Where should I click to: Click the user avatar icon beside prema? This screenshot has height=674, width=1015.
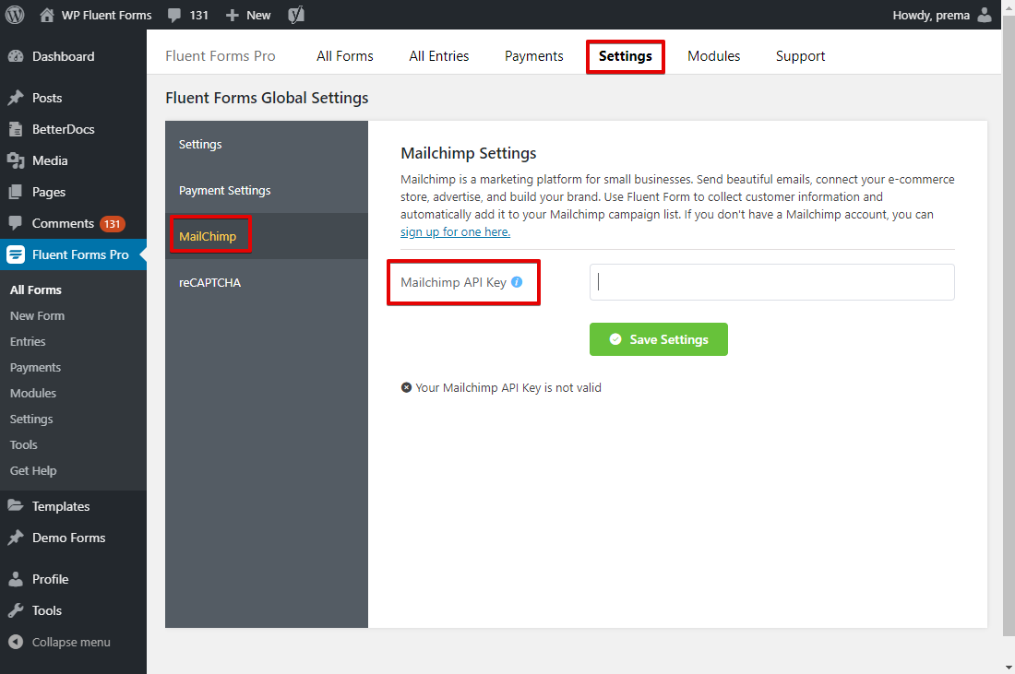coord(985,15)
